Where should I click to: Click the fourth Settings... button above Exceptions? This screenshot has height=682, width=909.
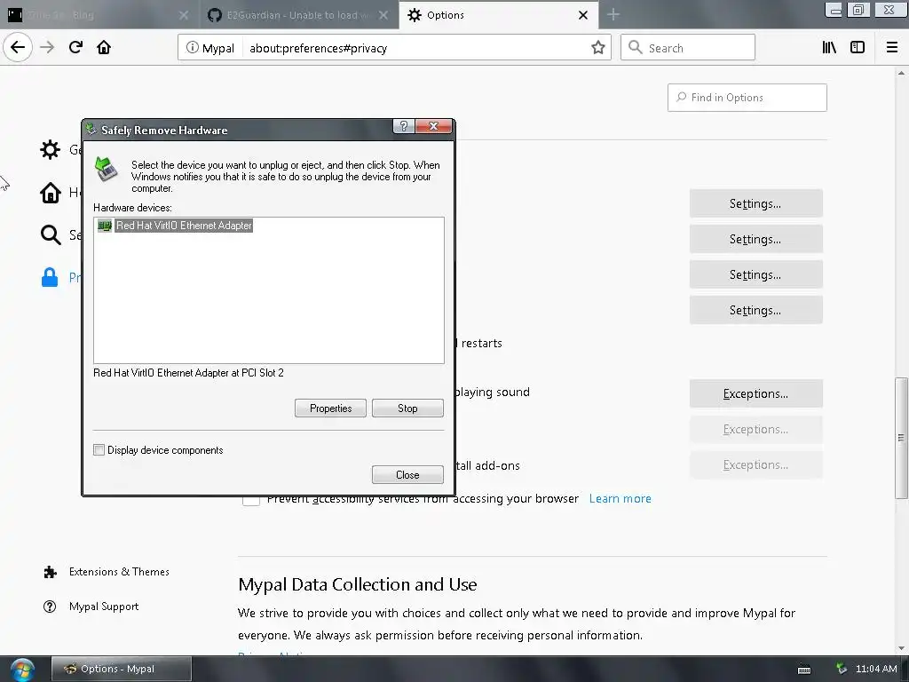(x=755, y=310)
